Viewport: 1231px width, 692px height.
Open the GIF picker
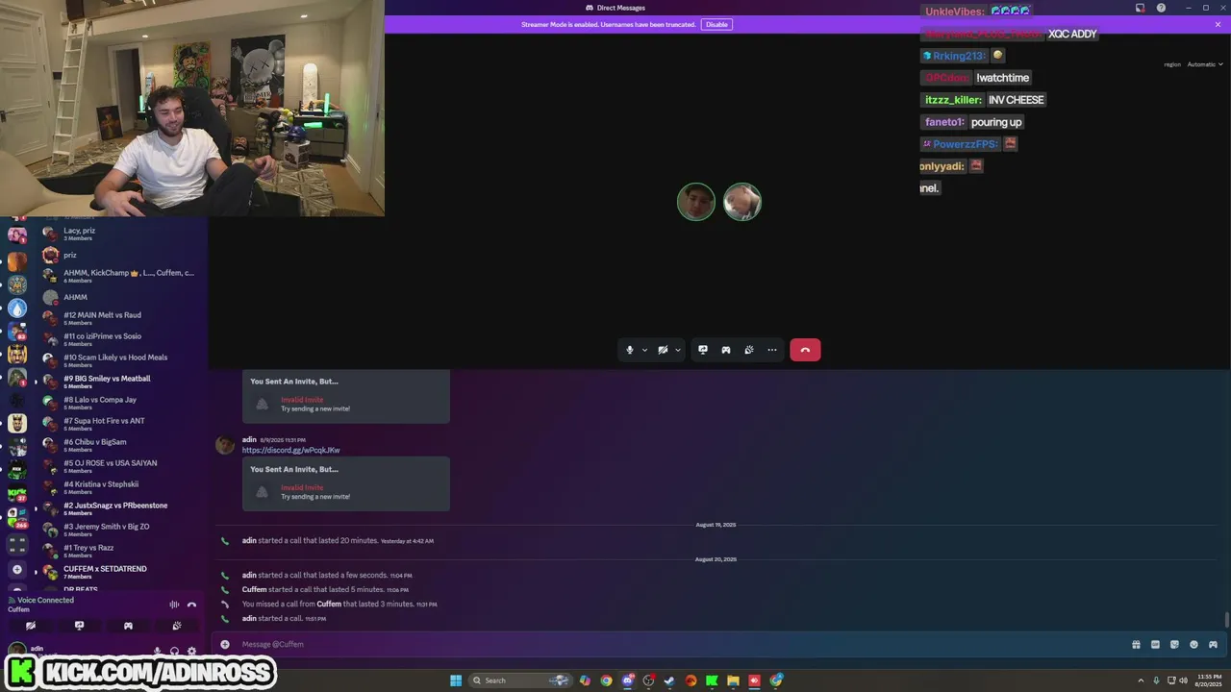click(1155, 644)
